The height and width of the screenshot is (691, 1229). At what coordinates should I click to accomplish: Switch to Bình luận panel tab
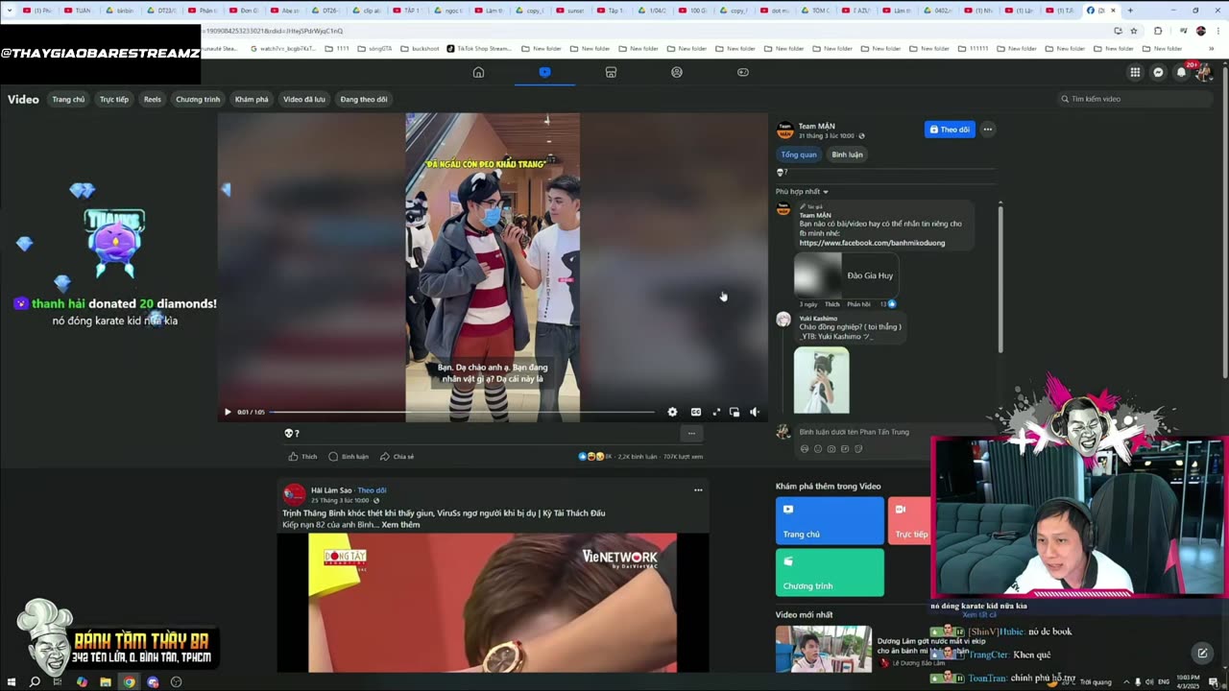(847, 155)
